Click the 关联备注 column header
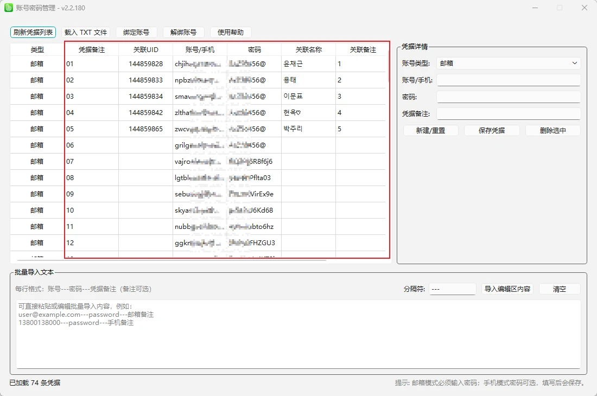 363,49
